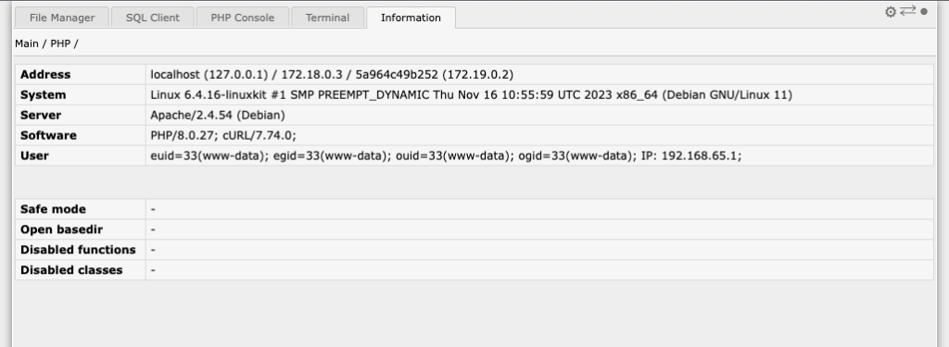Open the PHP breadcrumb link
The image size is (949, 347).
pyautogui.click(x=60, y=43)
